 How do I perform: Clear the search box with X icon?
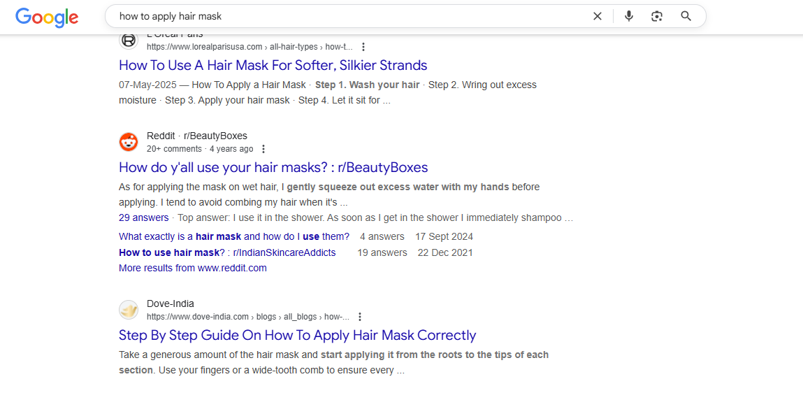pyautogui.click(x=597, y=16)
